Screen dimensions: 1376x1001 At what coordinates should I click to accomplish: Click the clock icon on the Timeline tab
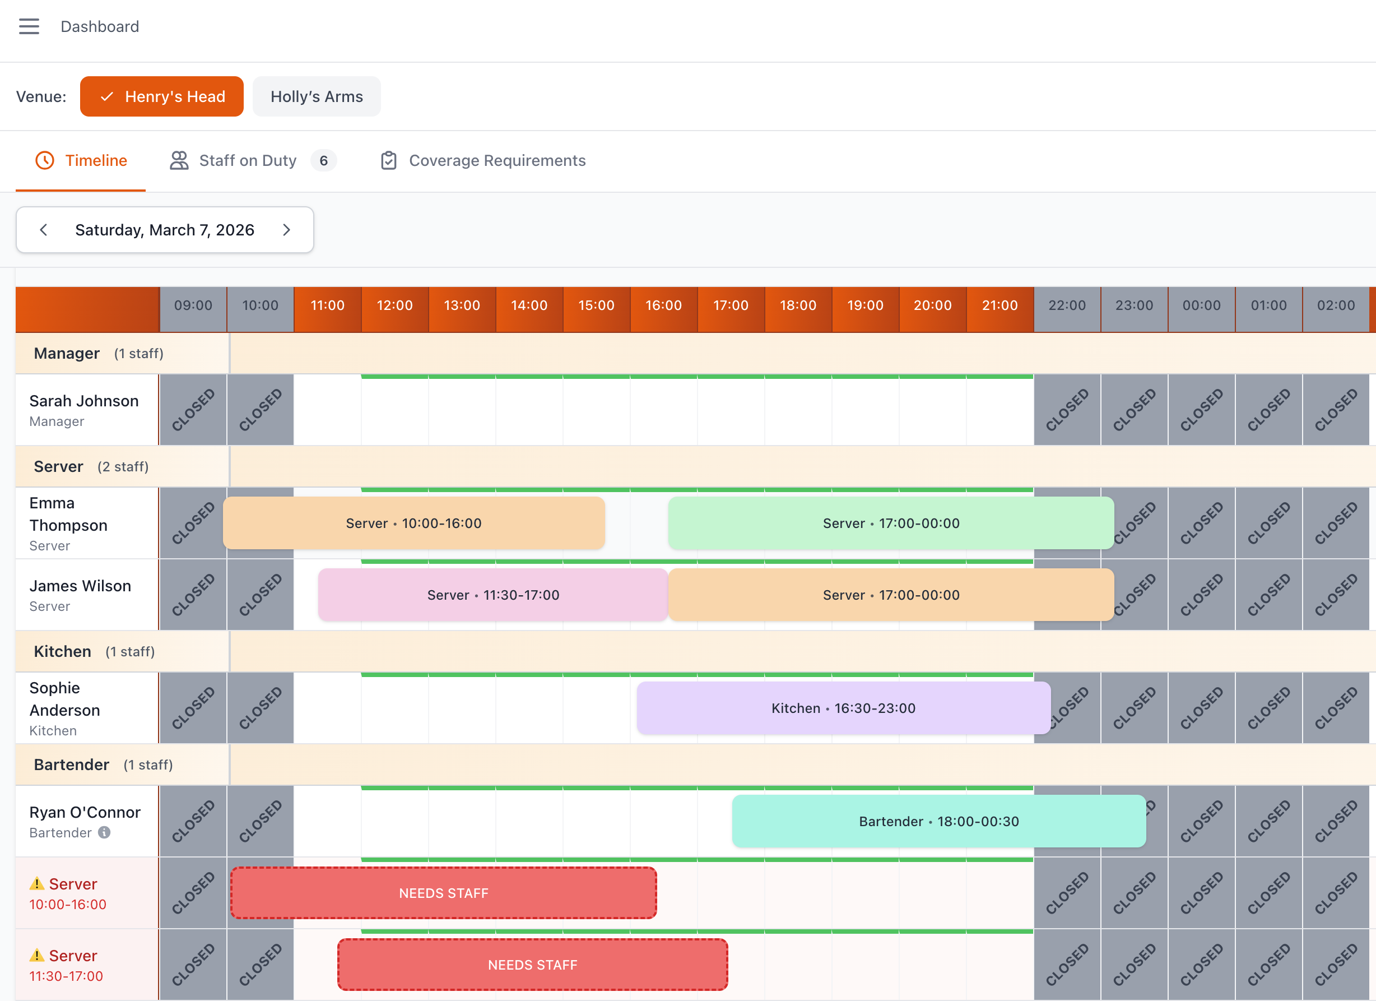45,160
